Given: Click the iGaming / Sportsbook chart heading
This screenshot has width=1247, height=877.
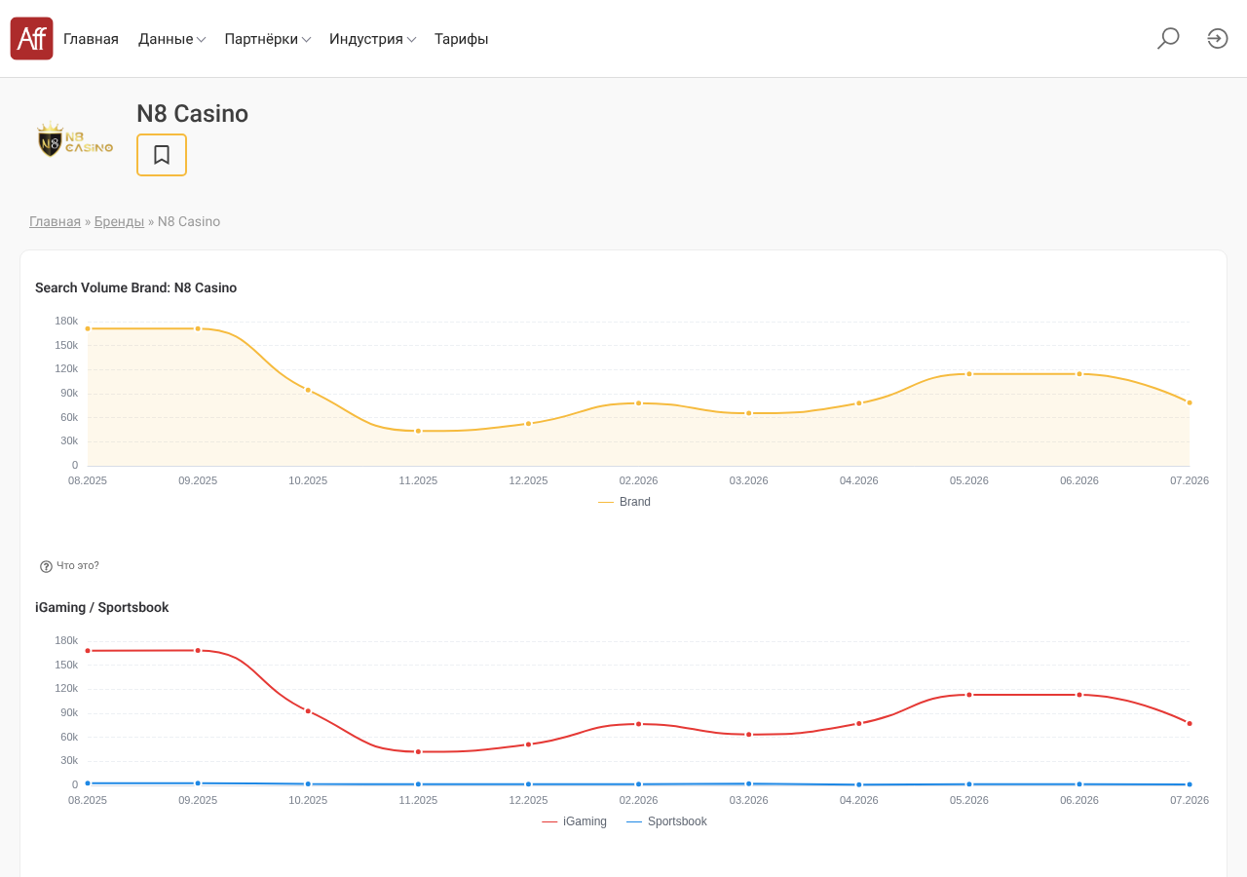Looking at the screenshot, I should click(102, 607).
